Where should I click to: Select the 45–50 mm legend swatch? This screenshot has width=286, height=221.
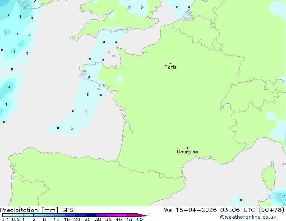(x=133, y=215)
